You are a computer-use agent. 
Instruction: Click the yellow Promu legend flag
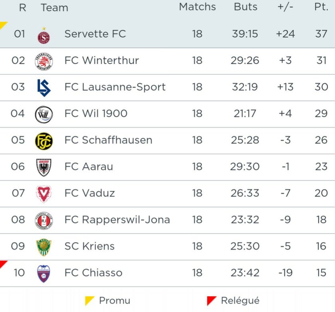click(x=90, y=300)
